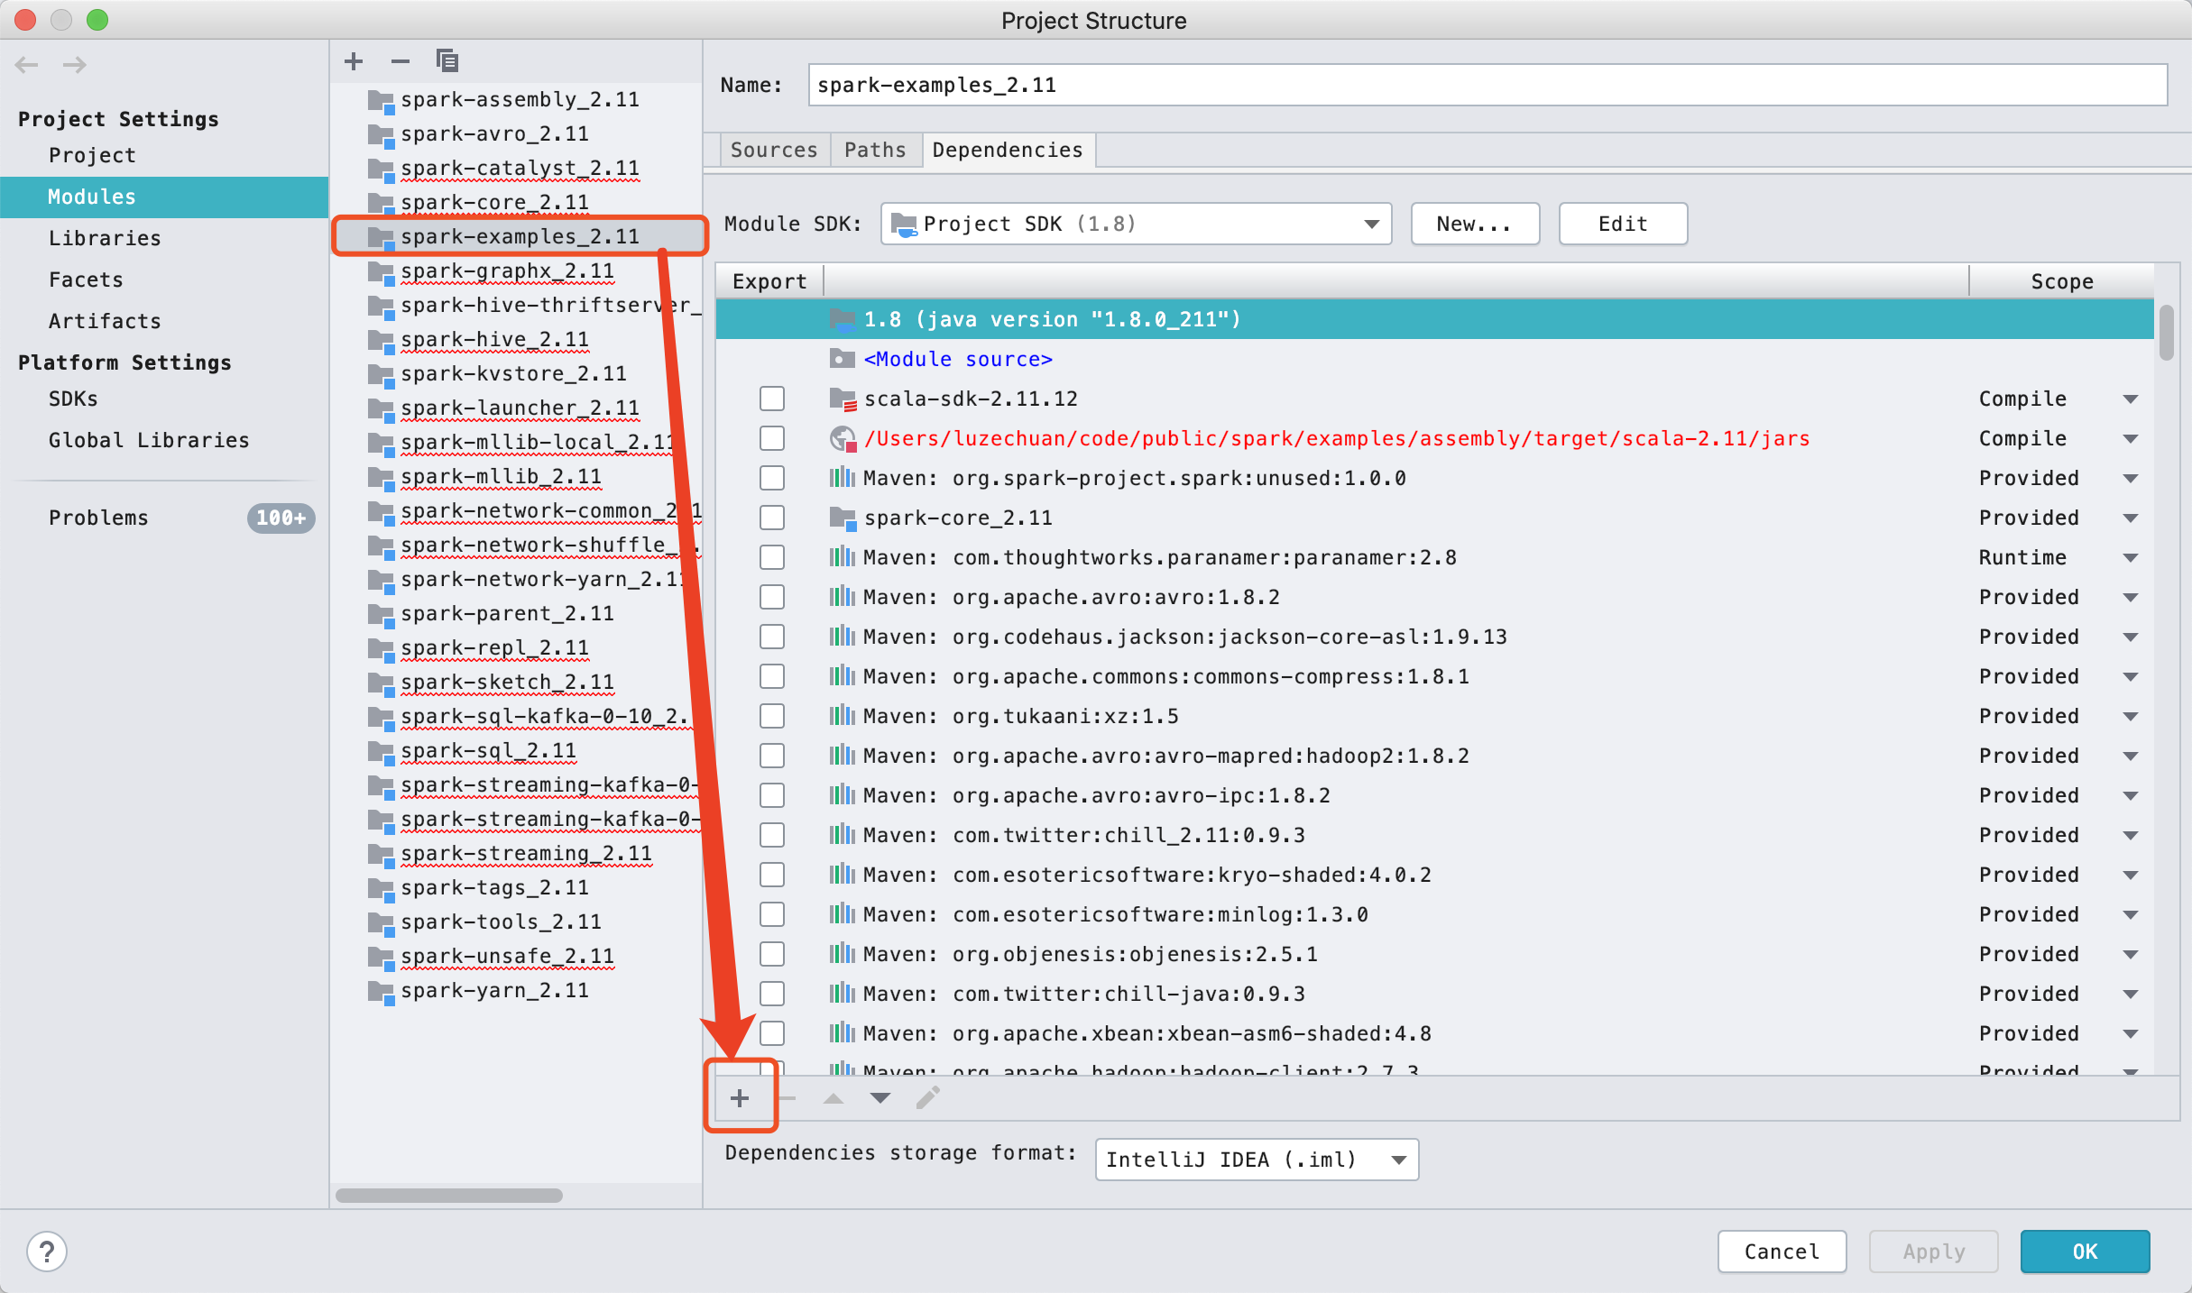The height and width of the screenshot is (1293, 2192).
Task: Check export for jackson-core-asl:1.9.13
Action: coord(772,637)
